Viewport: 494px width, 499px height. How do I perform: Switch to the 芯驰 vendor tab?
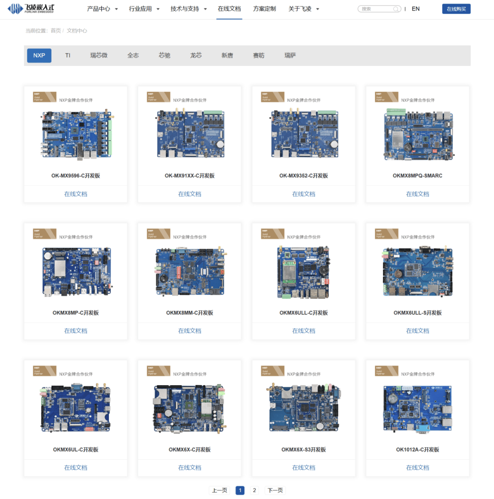[164, 55]
